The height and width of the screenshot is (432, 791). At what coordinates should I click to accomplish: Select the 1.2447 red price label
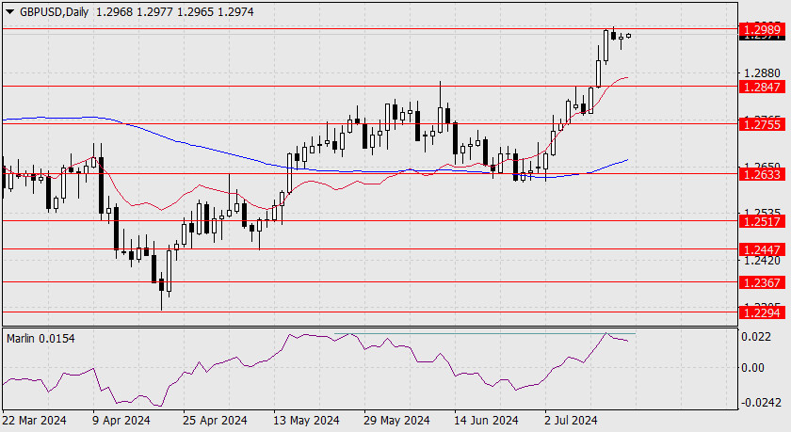pyautogui.click(x=762, y=249)
